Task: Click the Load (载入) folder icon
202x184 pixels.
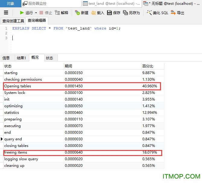Action: [x=93, y=13]
